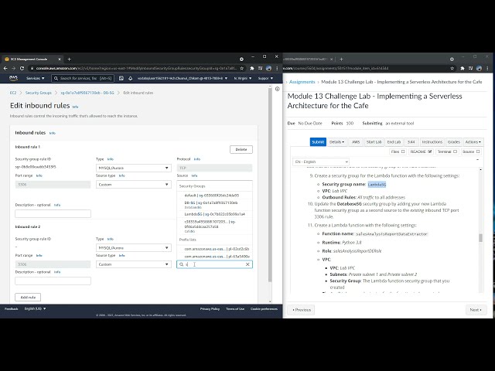Open the Instructions button
The width and height of the screenshot is (495, 371).
coord(432,142)
